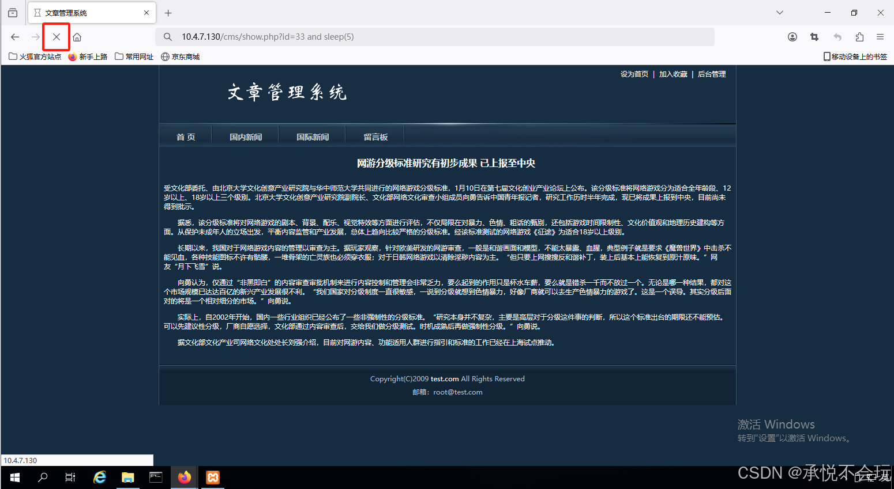Open the 京东商城 bookmark
This screenshot has height=489, width=894.
click(x=181, y=56)
